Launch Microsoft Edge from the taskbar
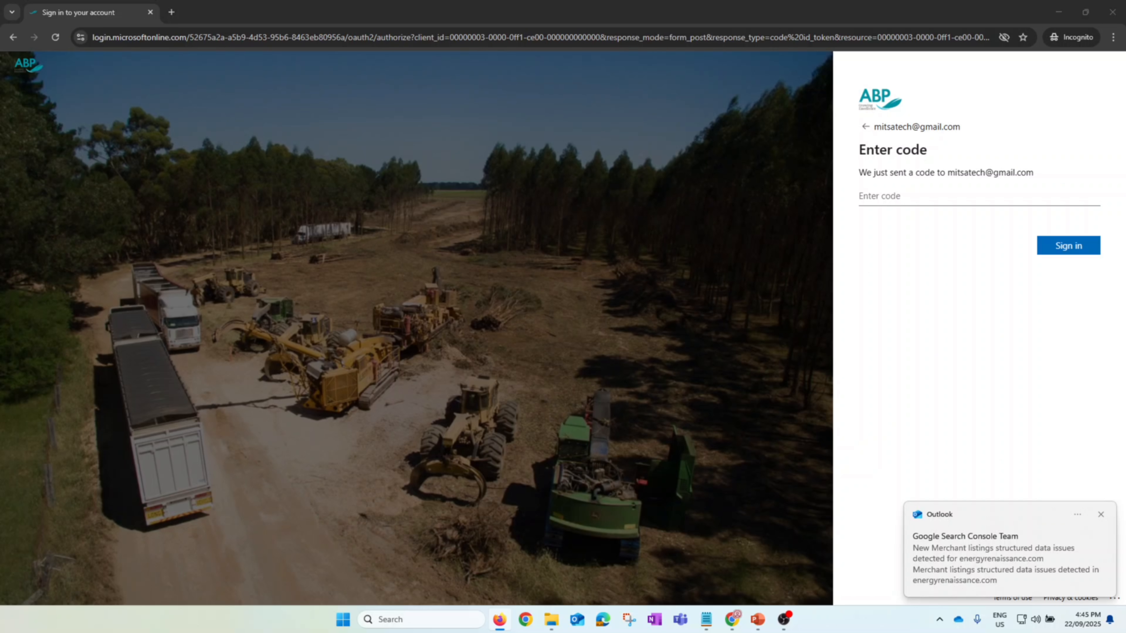The image size is (1126, 633). point(603,619)
